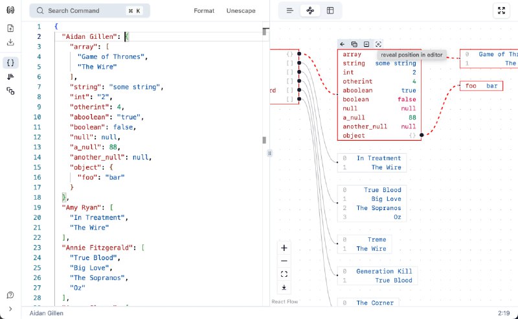The image size is (518, 319).
Task: Switch to the table view mode
Action: pyautogui.click(x=330, y=10)
